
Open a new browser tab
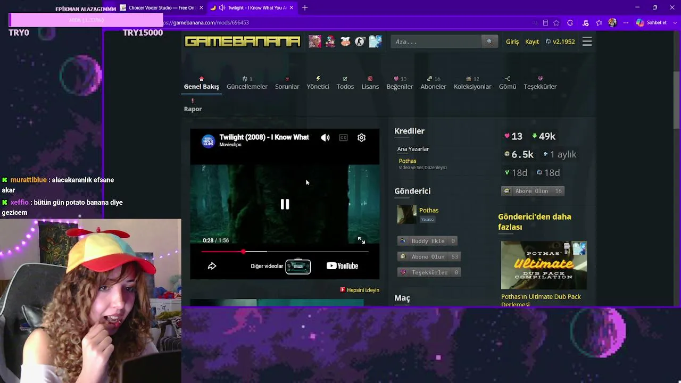(305, 7)
